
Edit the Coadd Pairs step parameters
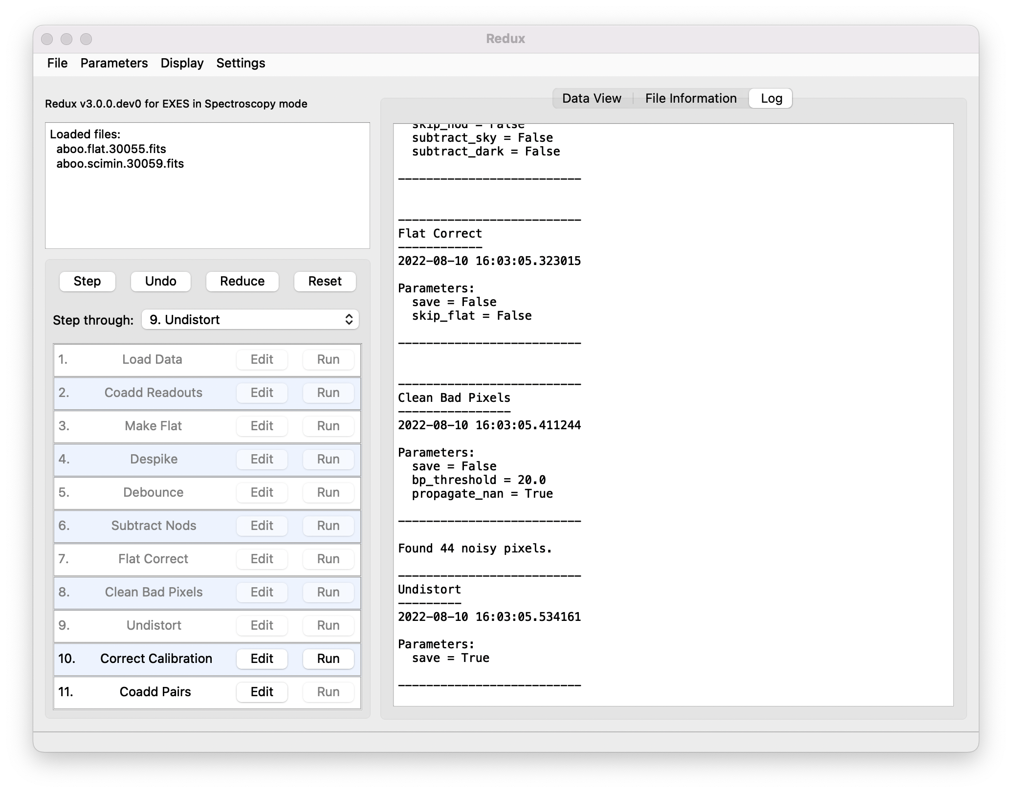[x=262, y=692]
